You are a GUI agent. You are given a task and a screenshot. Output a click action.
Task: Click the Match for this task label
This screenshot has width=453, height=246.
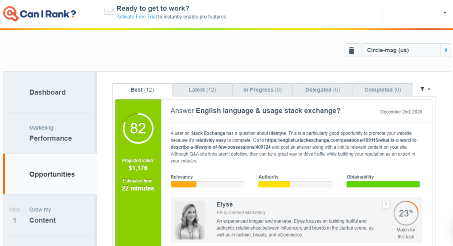tap(406, 233)
